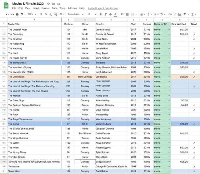Click the document title Movies & Films in 2020
The height and width of the screenshot is (174, 200).
[28, 4]
